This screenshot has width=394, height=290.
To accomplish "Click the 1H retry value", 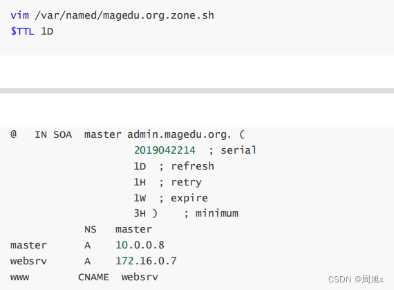I will click(140, 182).
